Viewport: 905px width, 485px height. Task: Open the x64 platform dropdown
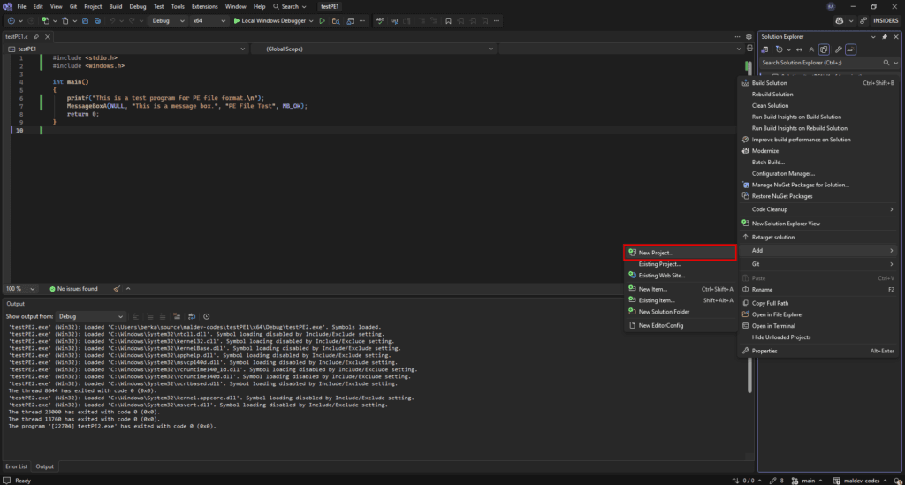(x=208, y=20)
